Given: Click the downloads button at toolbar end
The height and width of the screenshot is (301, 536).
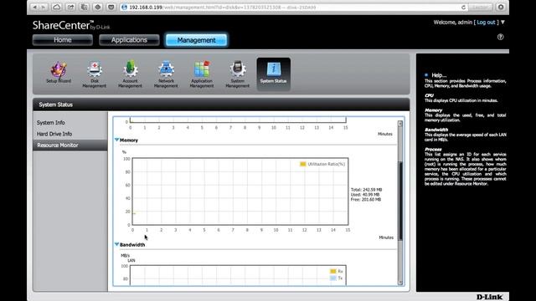Looking at the screenshot, I should tap(501, 7).
